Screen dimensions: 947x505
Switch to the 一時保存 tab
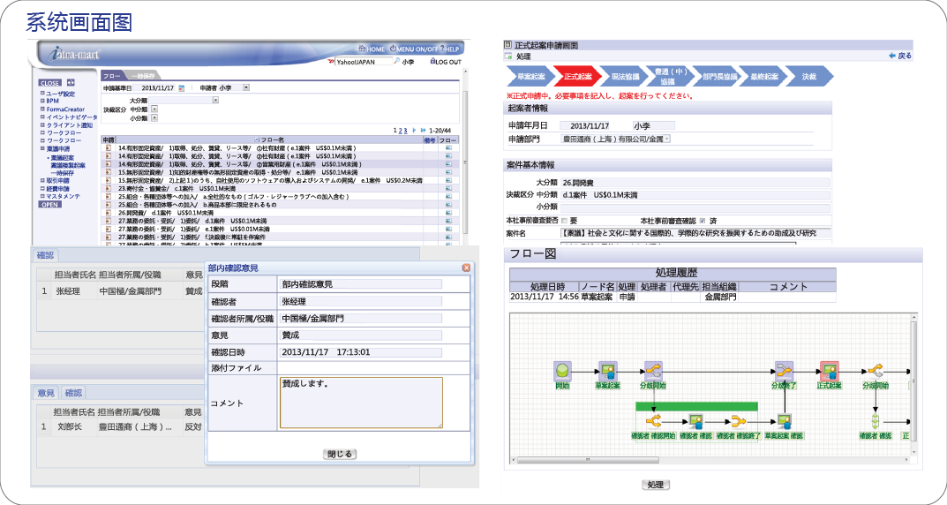tap(144, 77)
